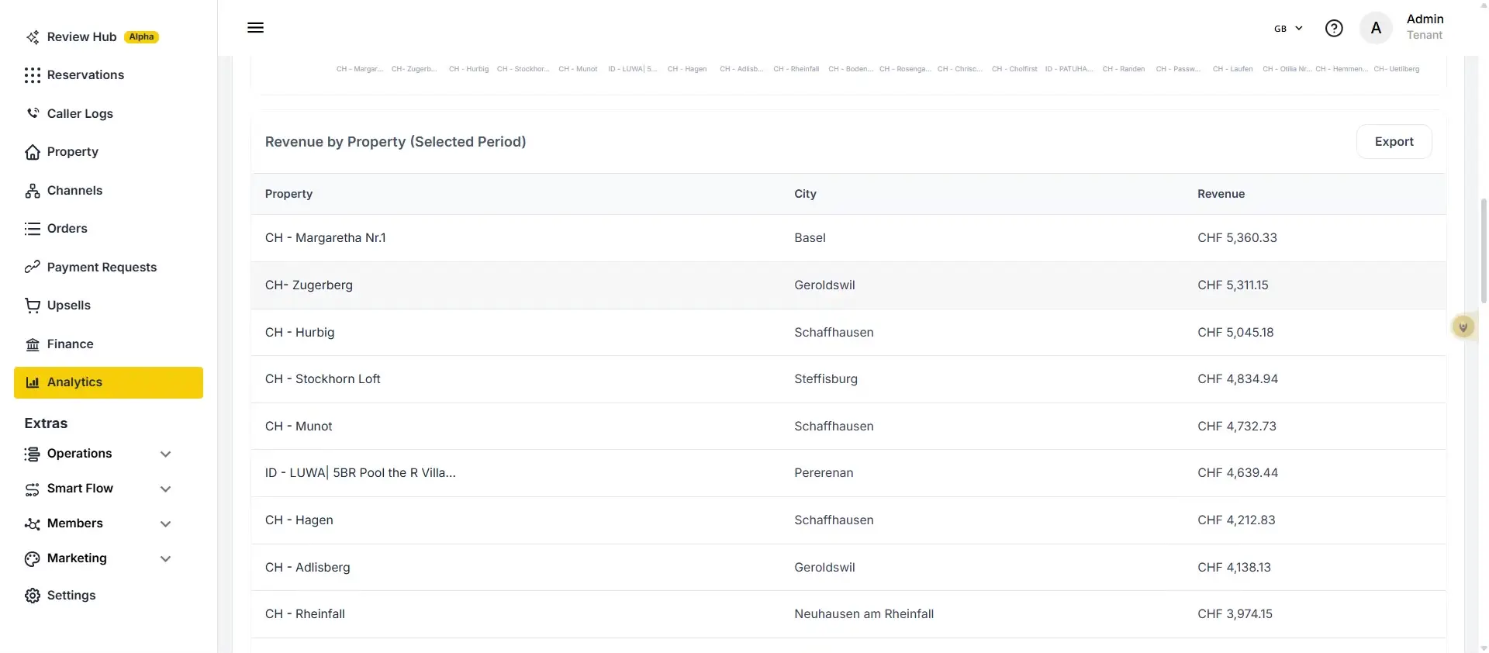Viewport: 1489px width, 653px height.
Task: Expand the Members submenu chevron
Action: 165,524
